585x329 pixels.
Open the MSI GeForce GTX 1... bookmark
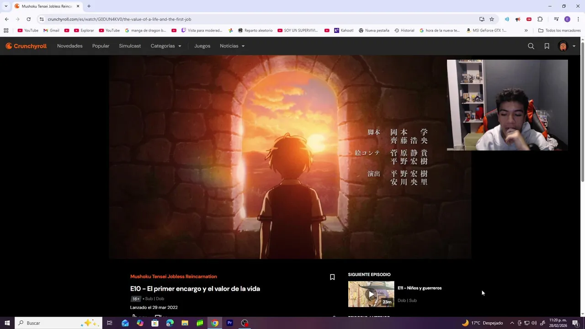pyautogui.click(x=486, y=31)
